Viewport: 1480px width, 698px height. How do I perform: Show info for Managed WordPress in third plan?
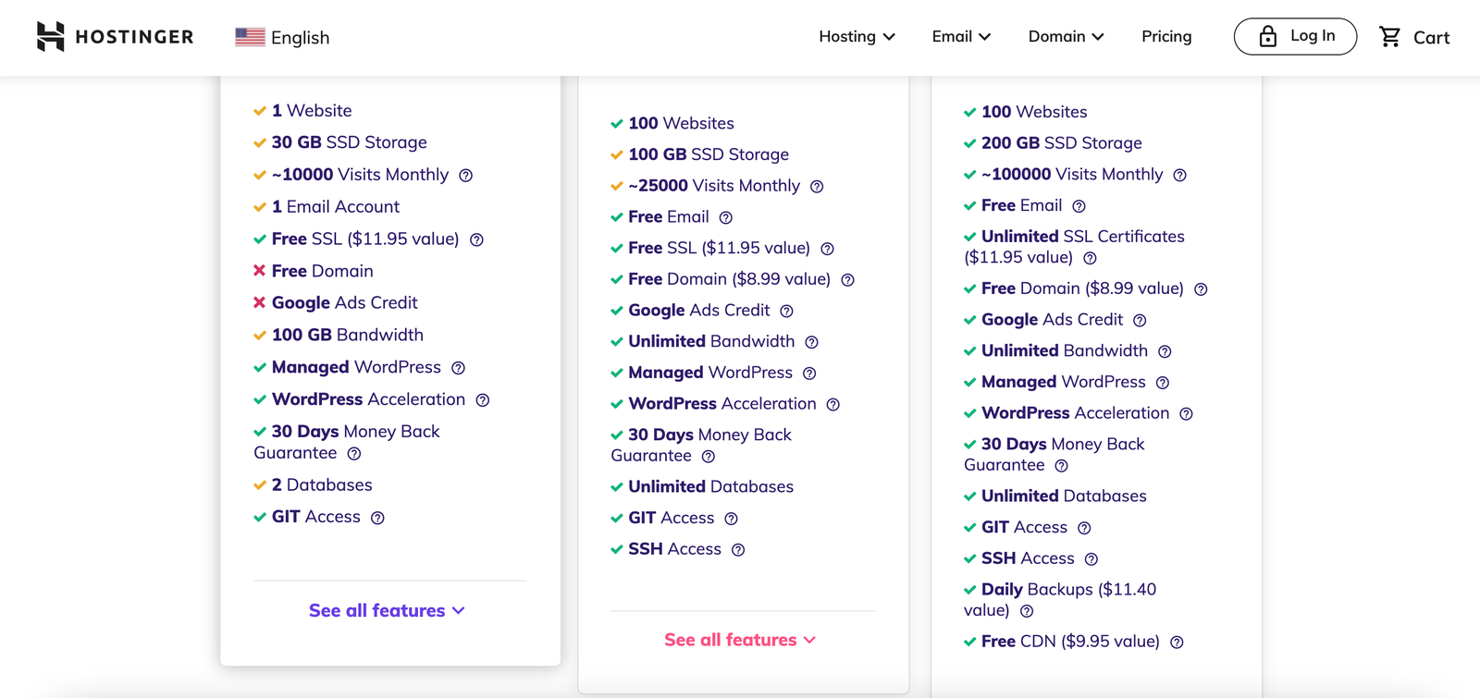click(1163, 383)
